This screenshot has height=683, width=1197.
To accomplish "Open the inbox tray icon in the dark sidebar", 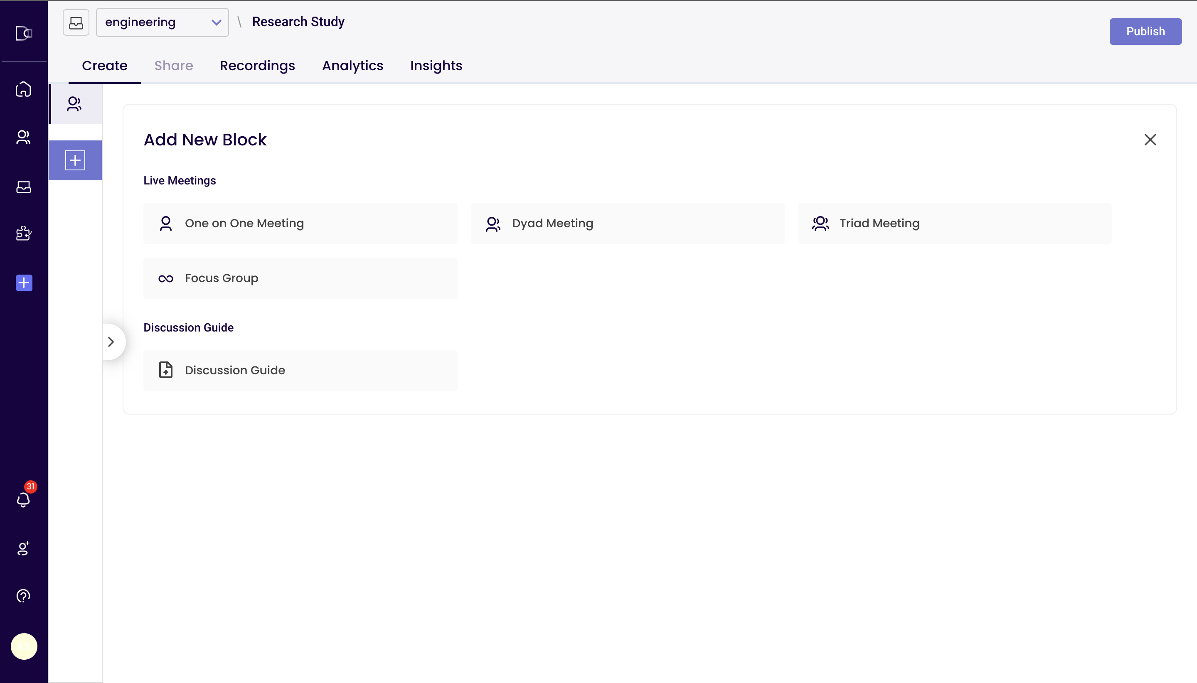I will pos(23,187).
